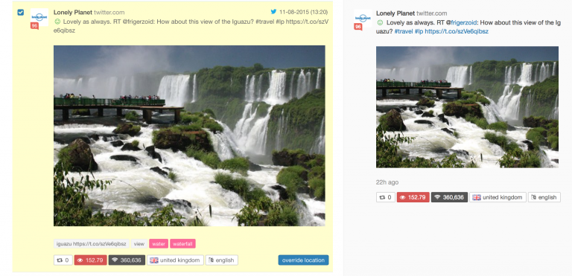
Task: Select the pink 'waterfall' tag
Action: pos(182,243)
